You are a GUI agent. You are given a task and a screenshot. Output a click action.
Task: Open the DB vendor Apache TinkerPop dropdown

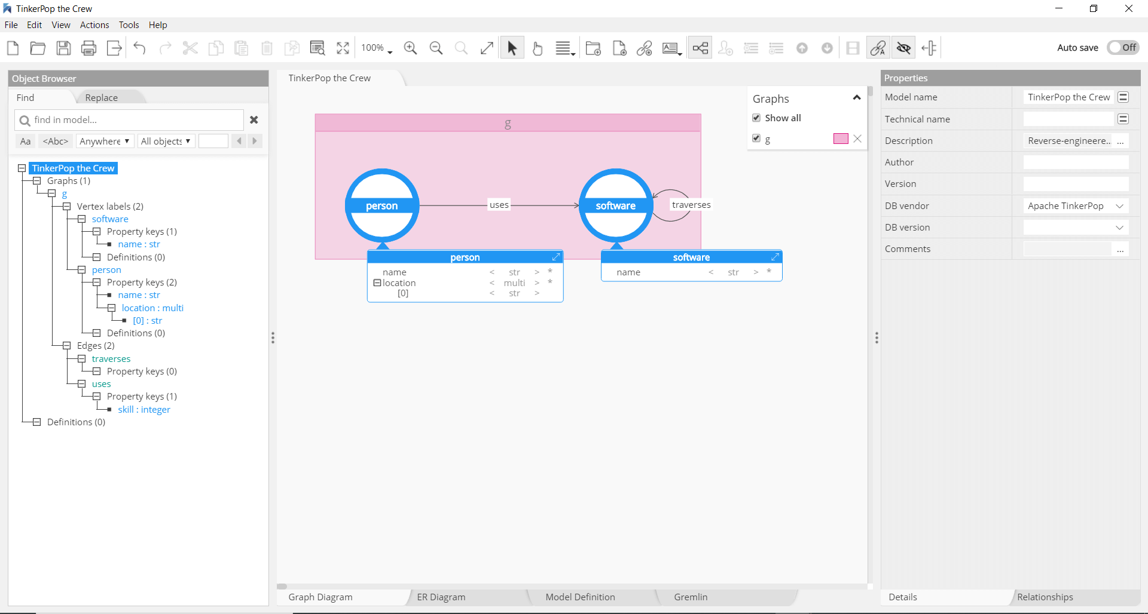(x=1076, y=206)
